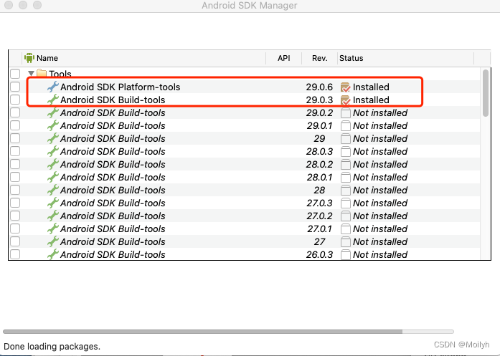Screen dimensions: 500x356
Task: Tick the checkbox for Build-tools 28.0.2
Action: pyautogui.click(x=15, y=164)
